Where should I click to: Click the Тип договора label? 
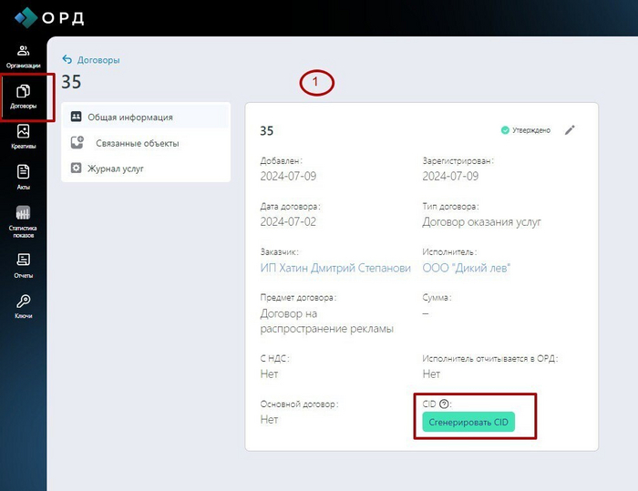click(x=450, y=207)
